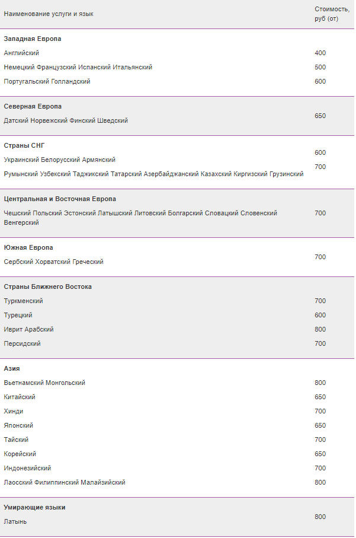Click the 'Английский' language row
The height and width of the screenshot is (538, 356).
point(21,53)
